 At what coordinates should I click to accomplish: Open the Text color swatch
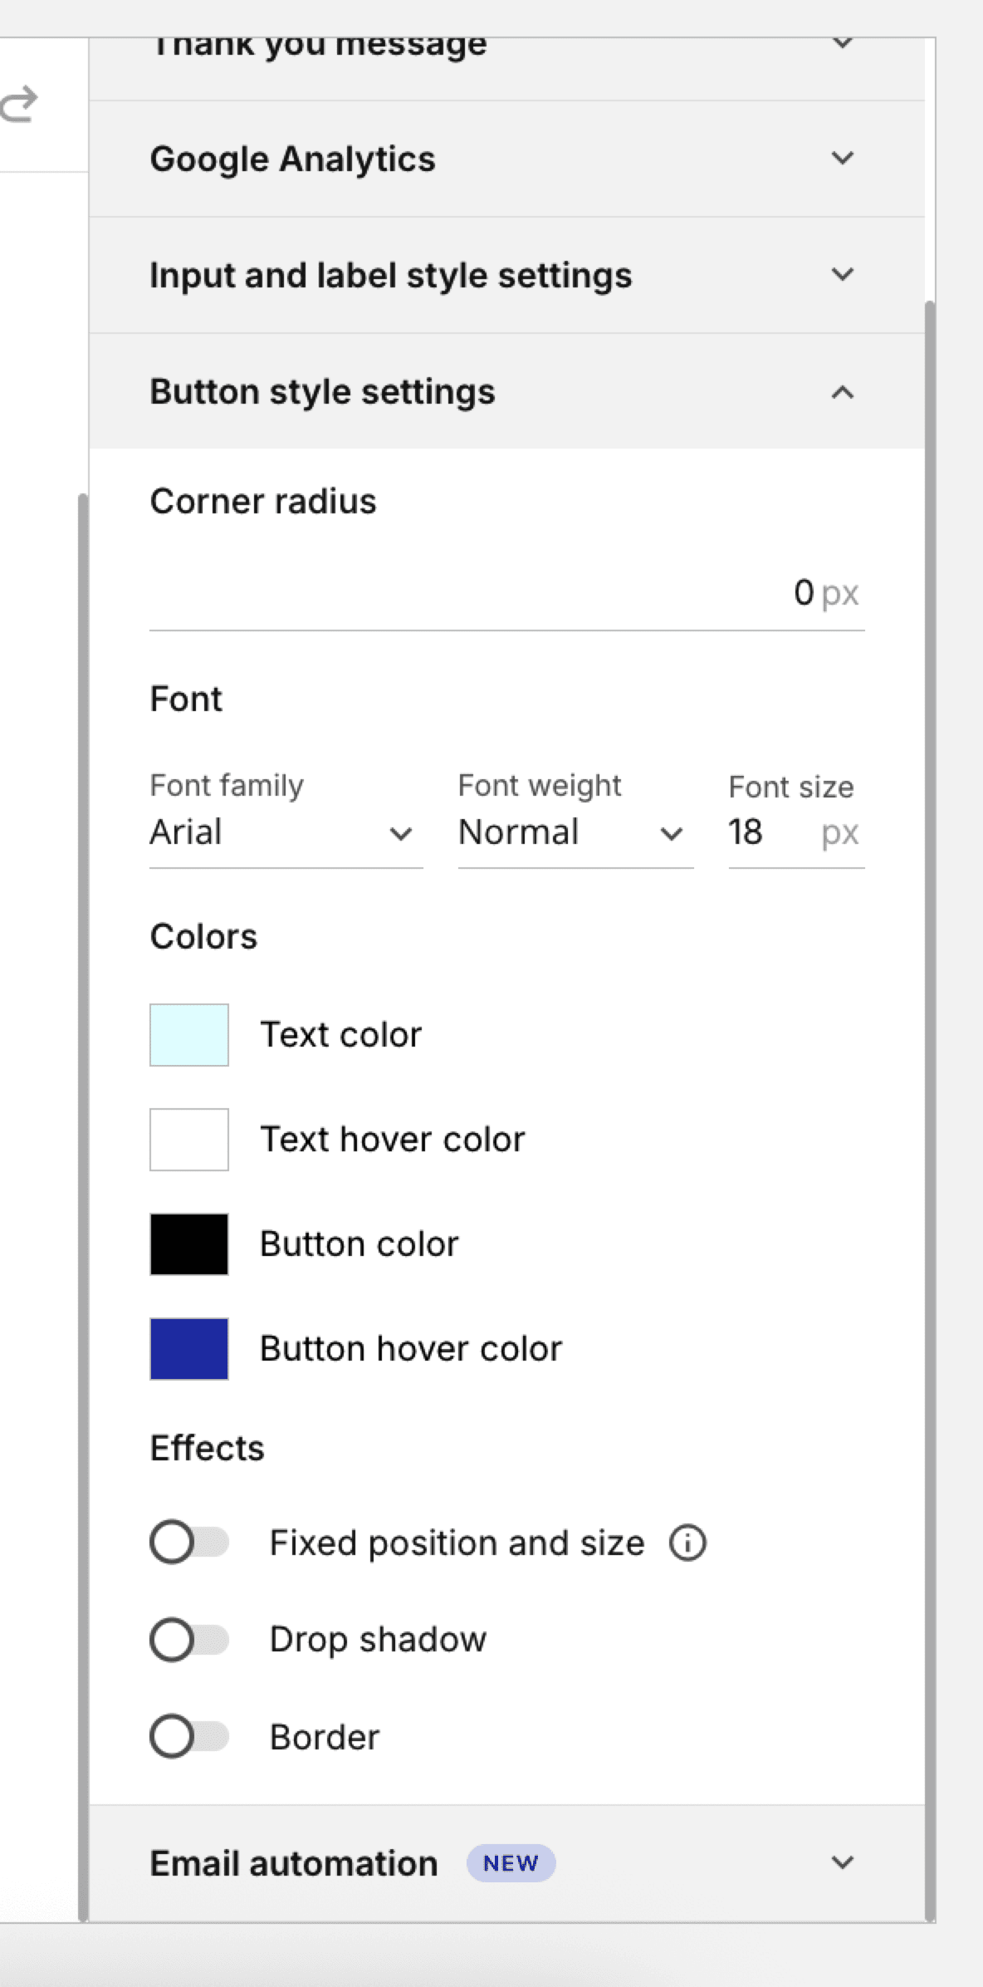point(189,1035)
